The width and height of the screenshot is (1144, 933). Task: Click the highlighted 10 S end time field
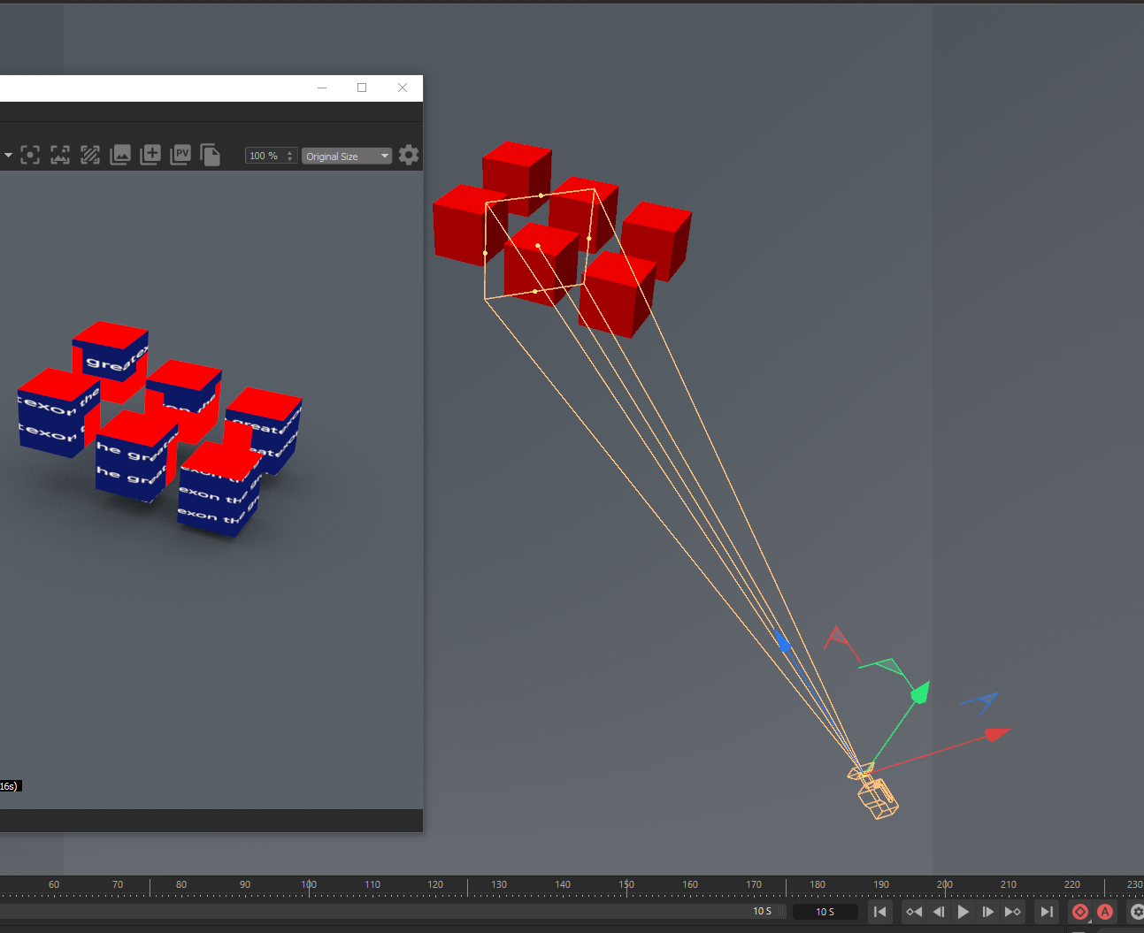[825, 912]
